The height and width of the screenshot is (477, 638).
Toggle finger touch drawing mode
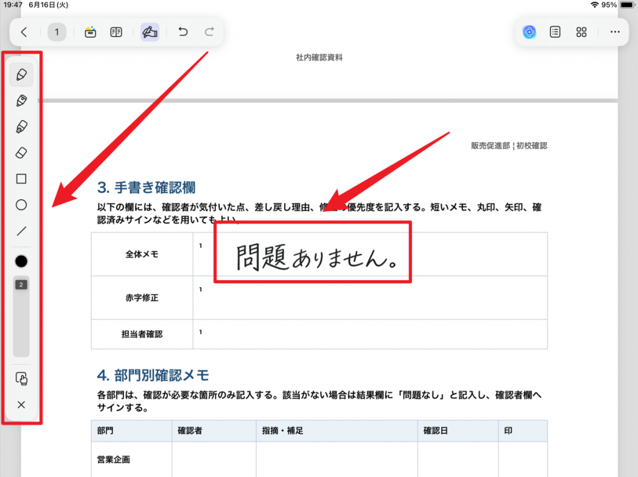point(22,379)
